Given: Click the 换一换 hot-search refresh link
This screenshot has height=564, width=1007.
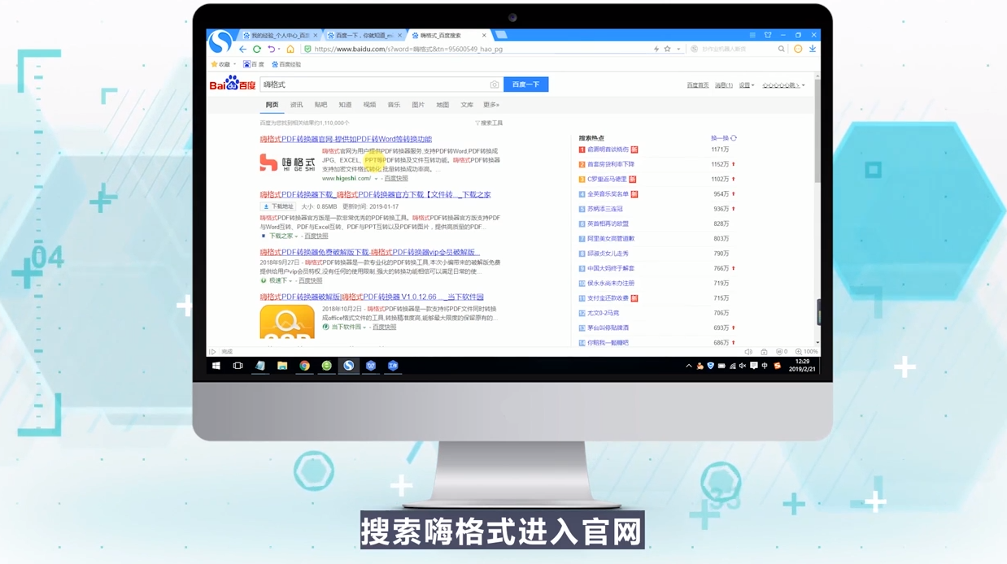Looking at the screenshot, I should click(719, 138).
